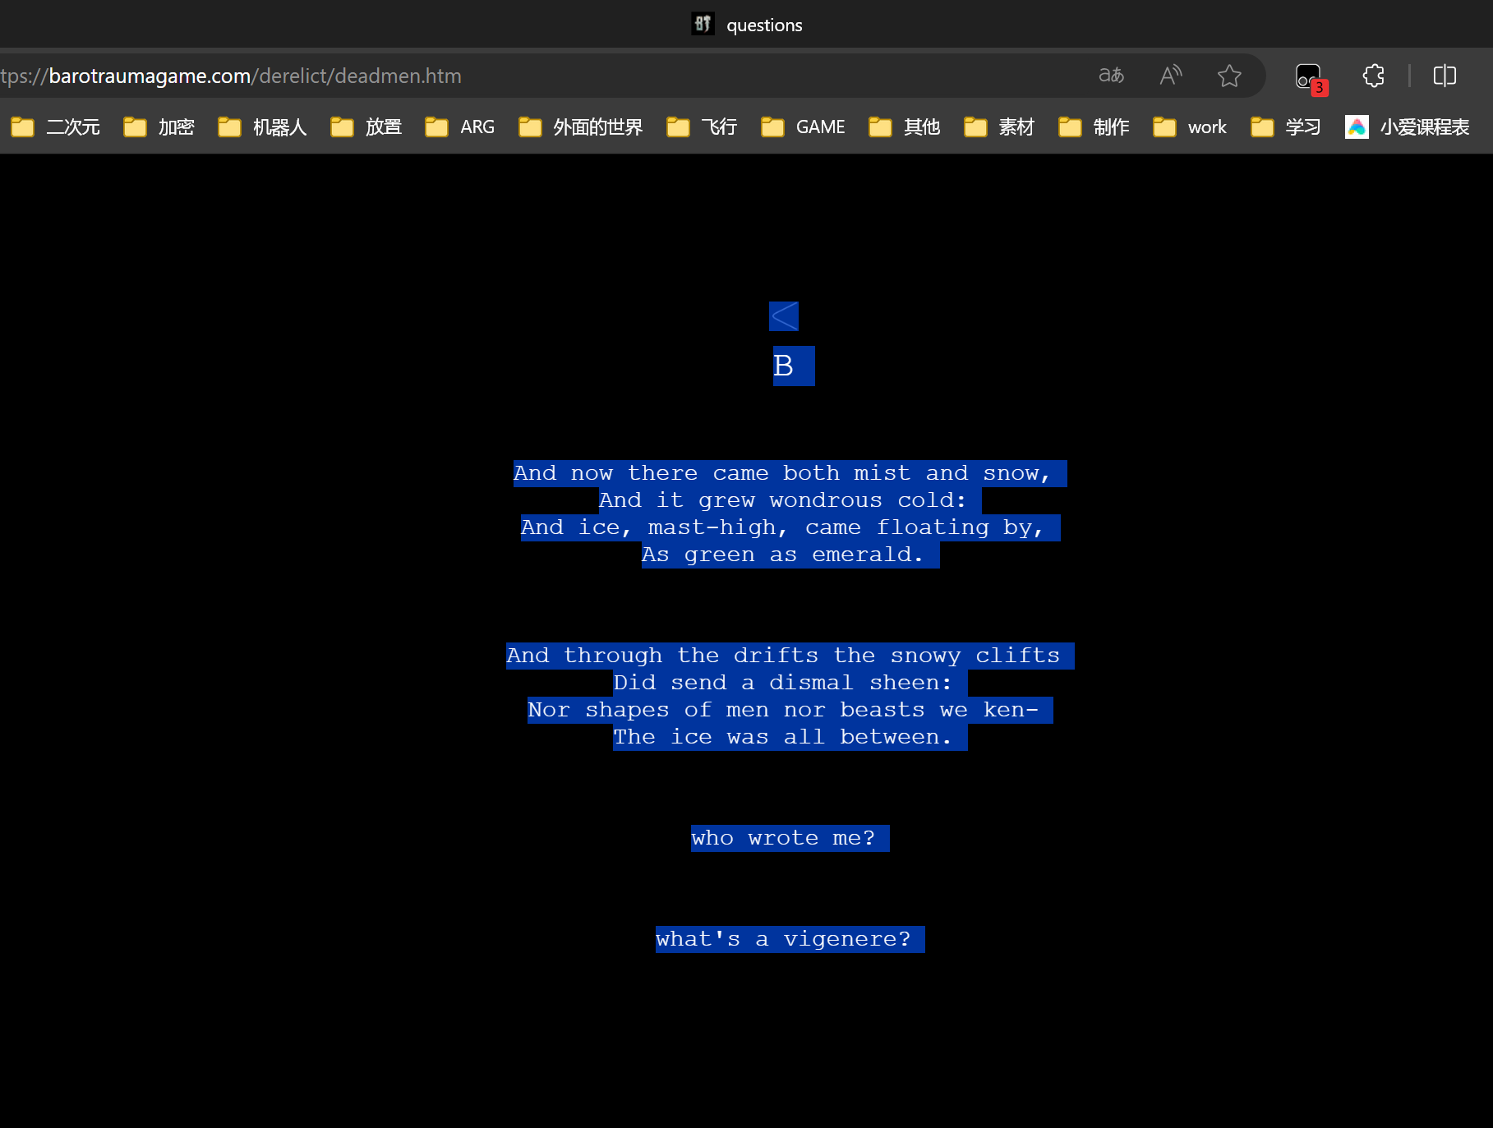The height and width of the screenshot is (1128, 1493).
Task: Open the GAME bookmark folder
Action: (803, 127)
